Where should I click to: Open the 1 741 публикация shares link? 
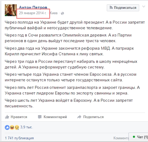pos(19,138)
